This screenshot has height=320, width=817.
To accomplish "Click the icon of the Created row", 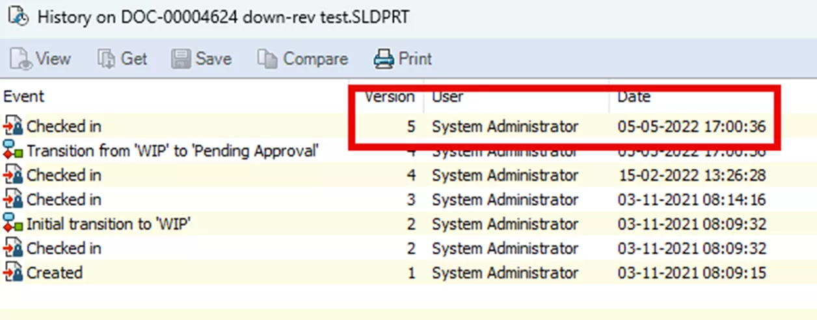I will (13, 273).
